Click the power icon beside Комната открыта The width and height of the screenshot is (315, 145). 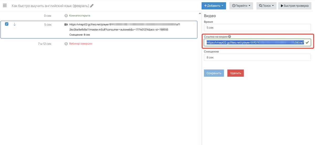pyautogui.click(x=66, y=16)
